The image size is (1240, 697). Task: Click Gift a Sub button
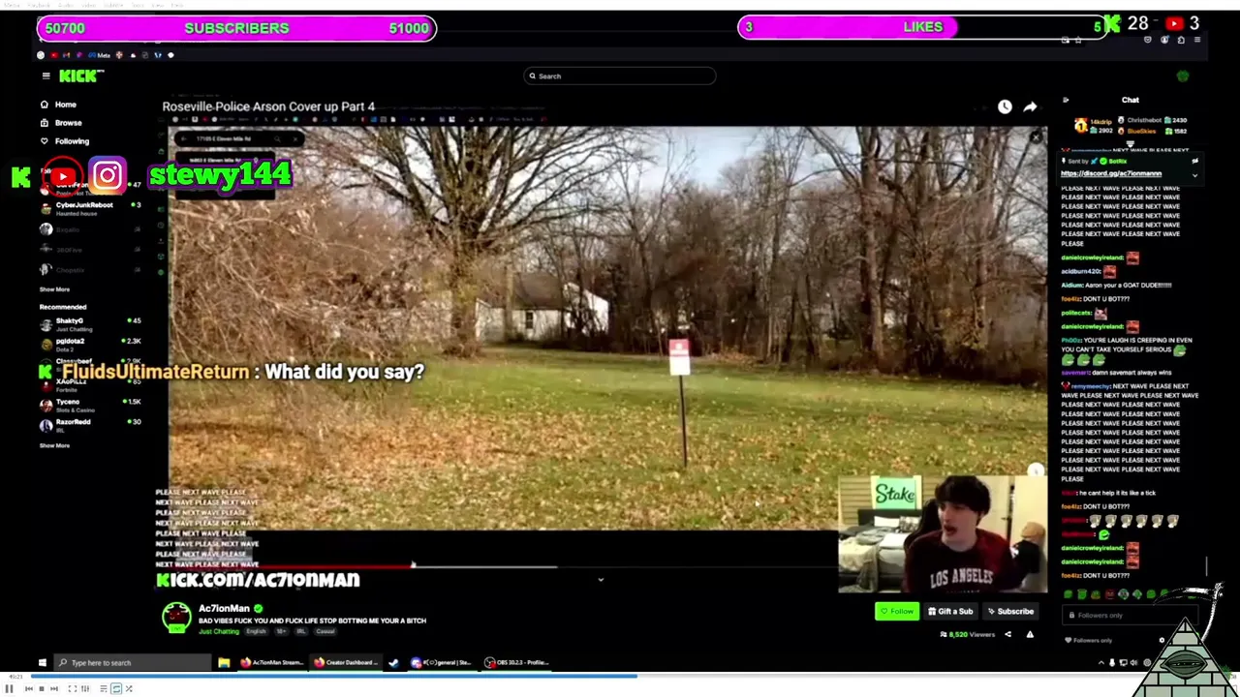pos(950,611)
